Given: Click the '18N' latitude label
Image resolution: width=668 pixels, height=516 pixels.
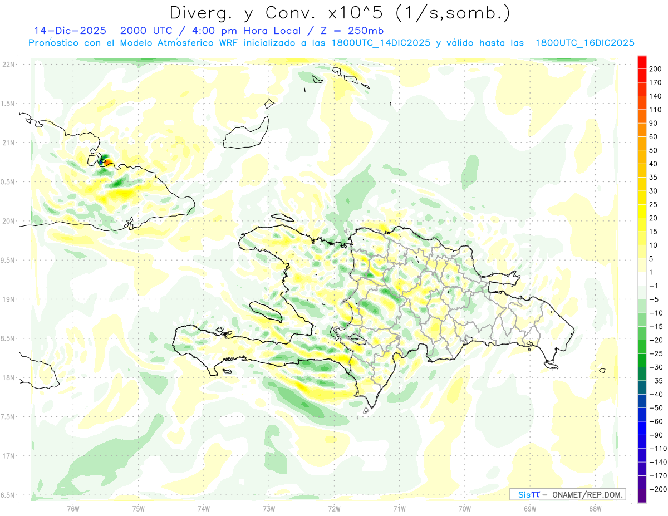Looking at the screenshot, I should point(8,378).
